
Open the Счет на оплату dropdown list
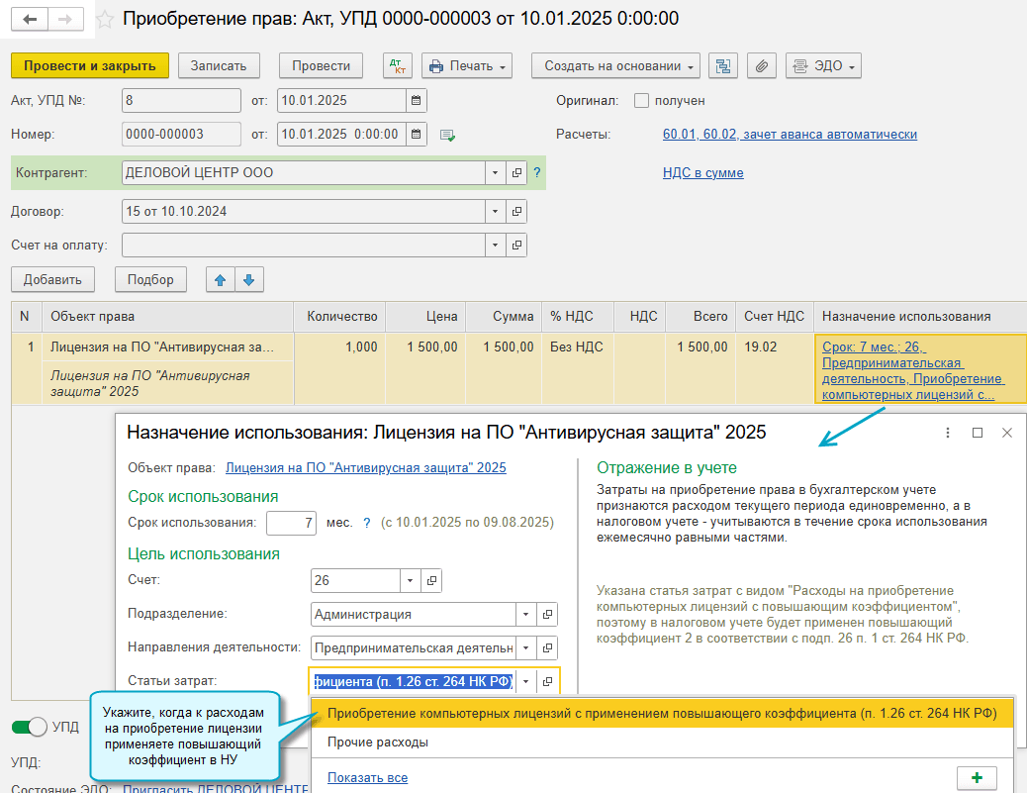[495, 246]
